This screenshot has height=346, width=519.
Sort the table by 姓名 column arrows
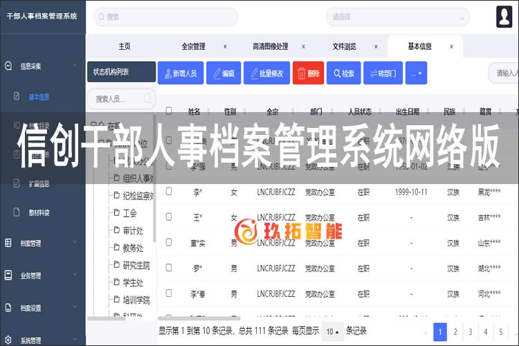point(208,111)
